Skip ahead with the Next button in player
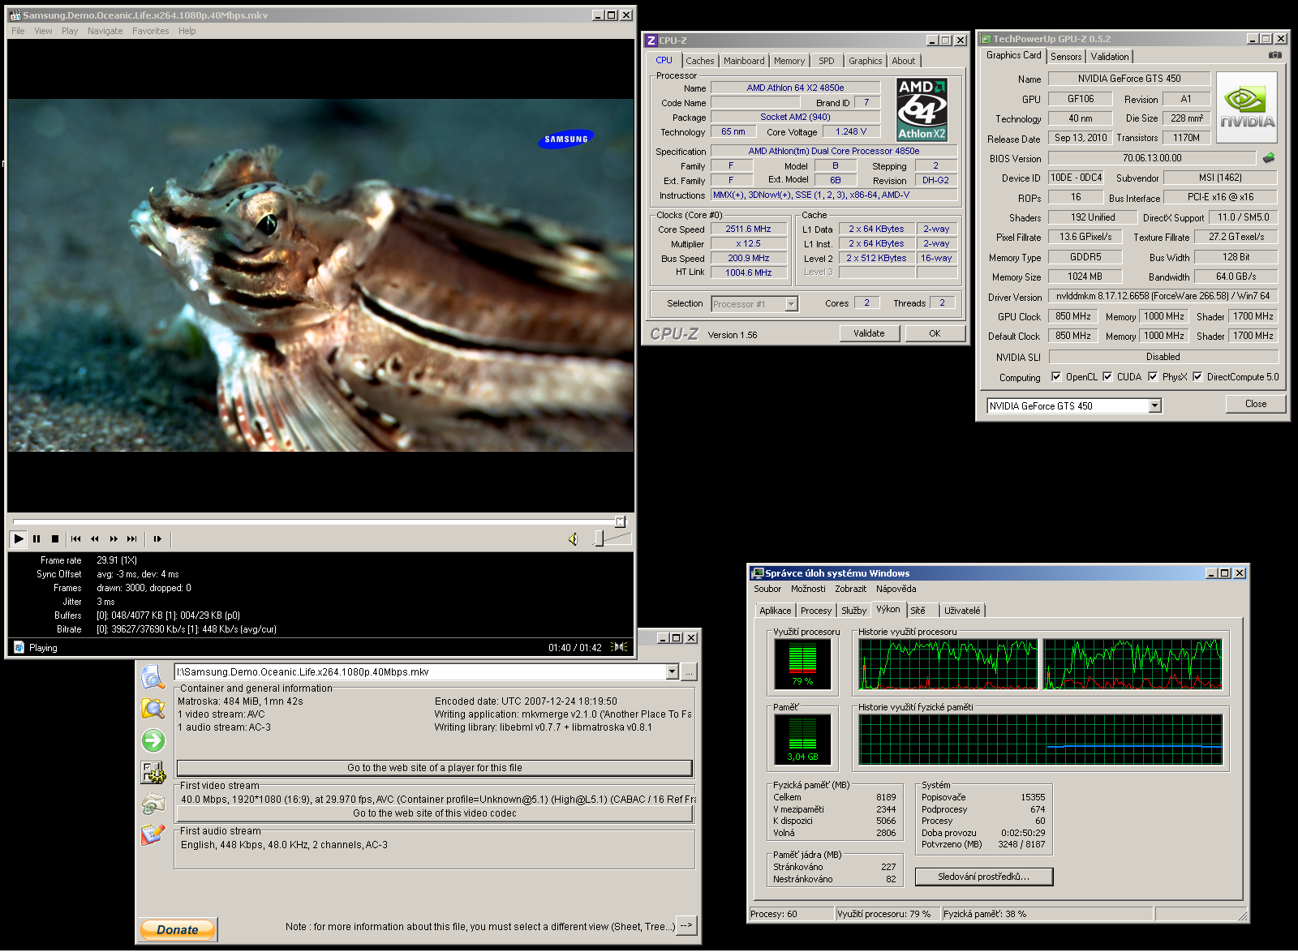This screenshot has width=1298, height=952. (x=132, y=538)
